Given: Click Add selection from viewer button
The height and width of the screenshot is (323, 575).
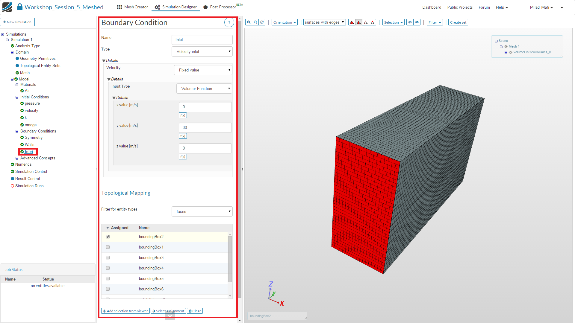Looking at the screenshot, I should point(125,311).
